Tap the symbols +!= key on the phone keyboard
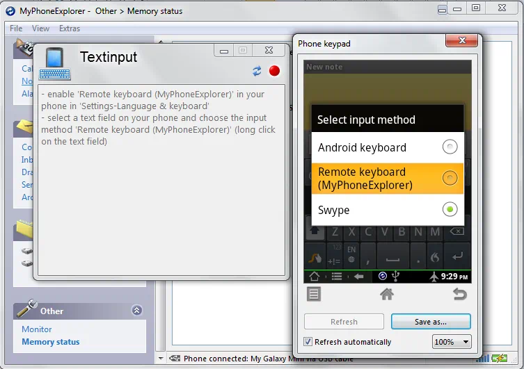 coord(334,256)
